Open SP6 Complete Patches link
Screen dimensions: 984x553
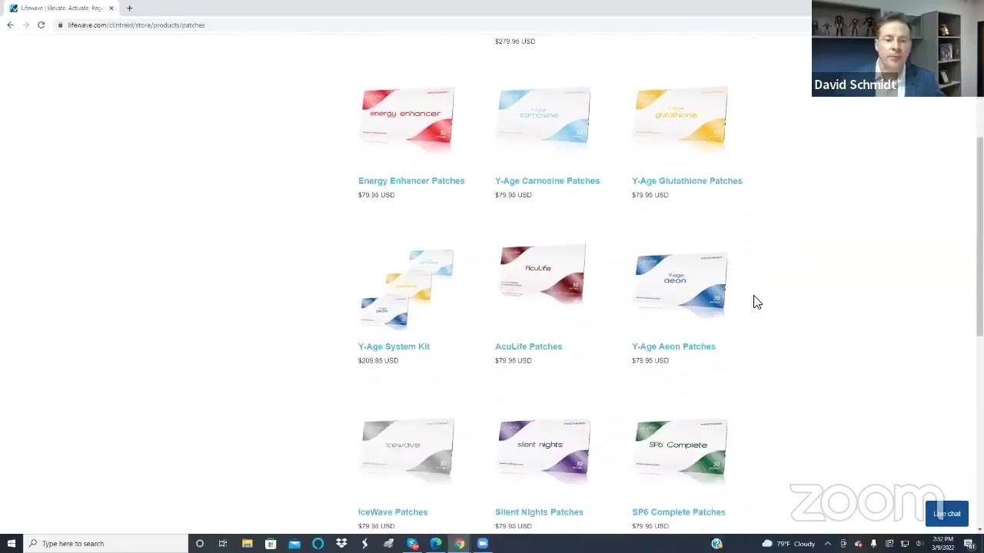679,512
